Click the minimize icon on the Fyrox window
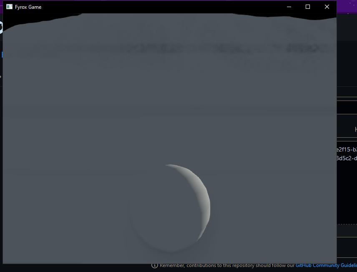Screen dimensions: 357x272 [289, 7]
